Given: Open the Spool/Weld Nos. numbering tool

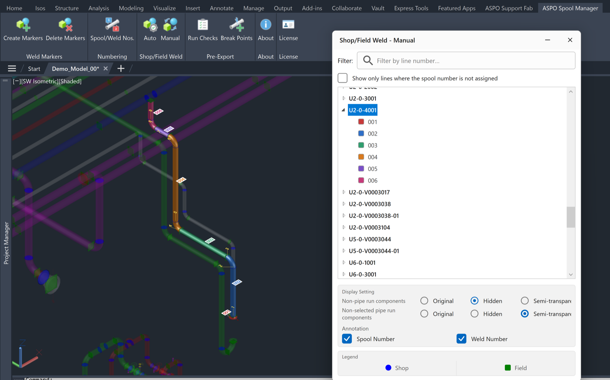Looking at the screenshot, I should click(112, 25).
